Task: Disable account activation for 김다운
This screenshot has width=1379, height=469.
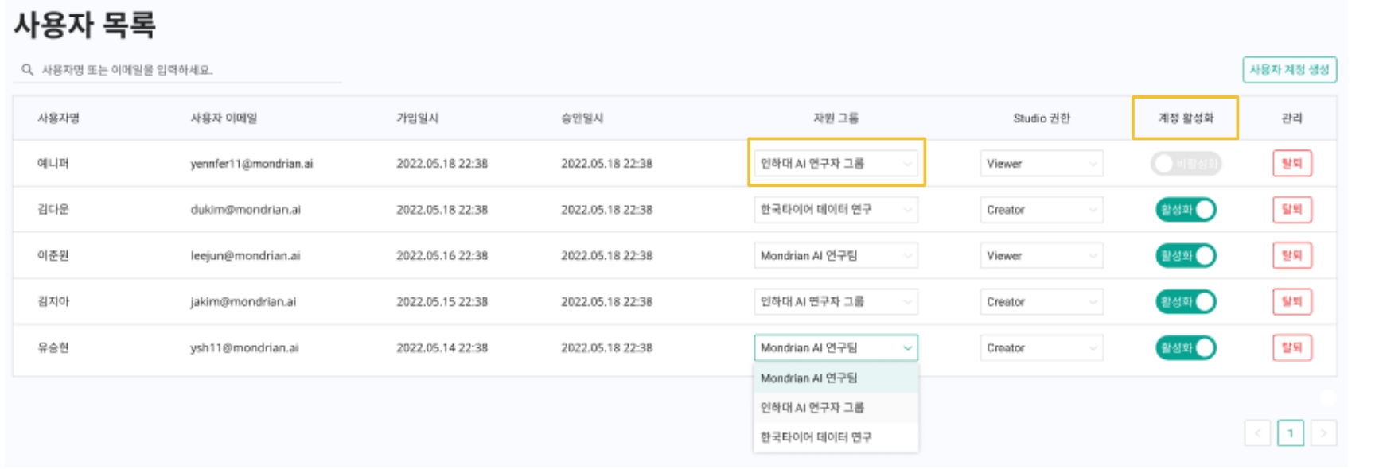Action: 1186,210
